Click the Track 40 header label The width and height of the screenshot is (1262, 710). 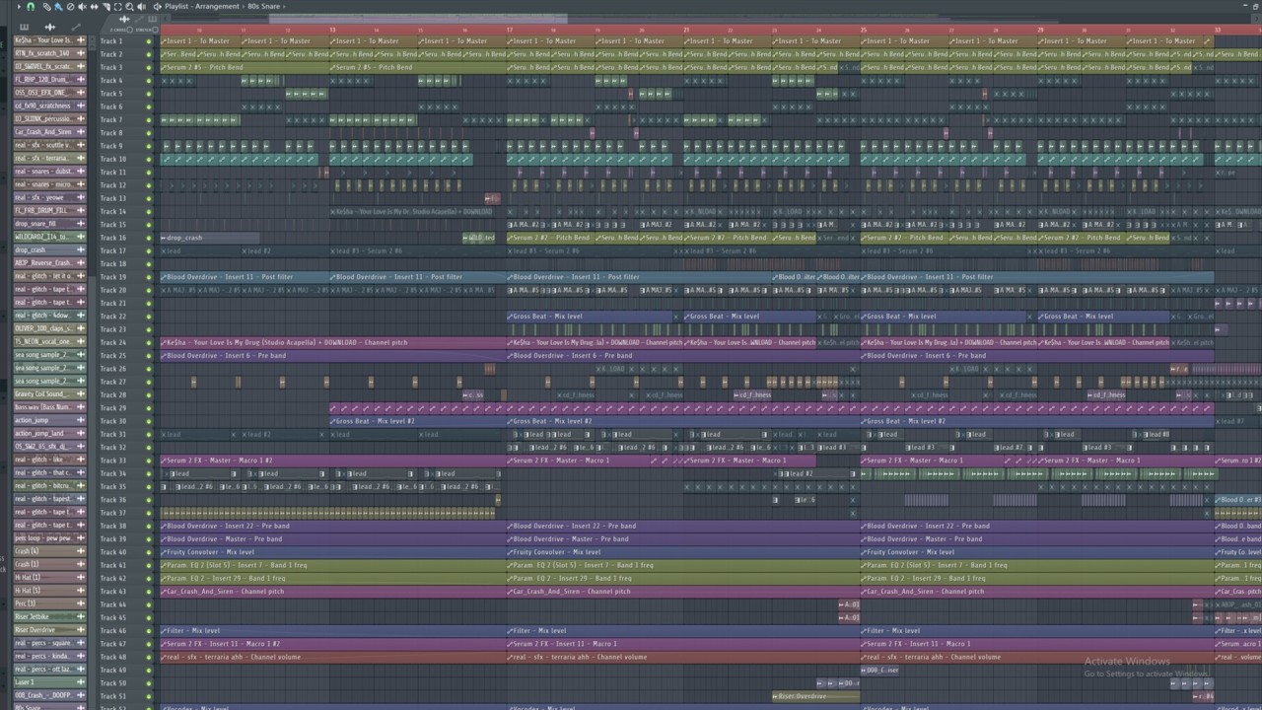[x=113, y=552]
